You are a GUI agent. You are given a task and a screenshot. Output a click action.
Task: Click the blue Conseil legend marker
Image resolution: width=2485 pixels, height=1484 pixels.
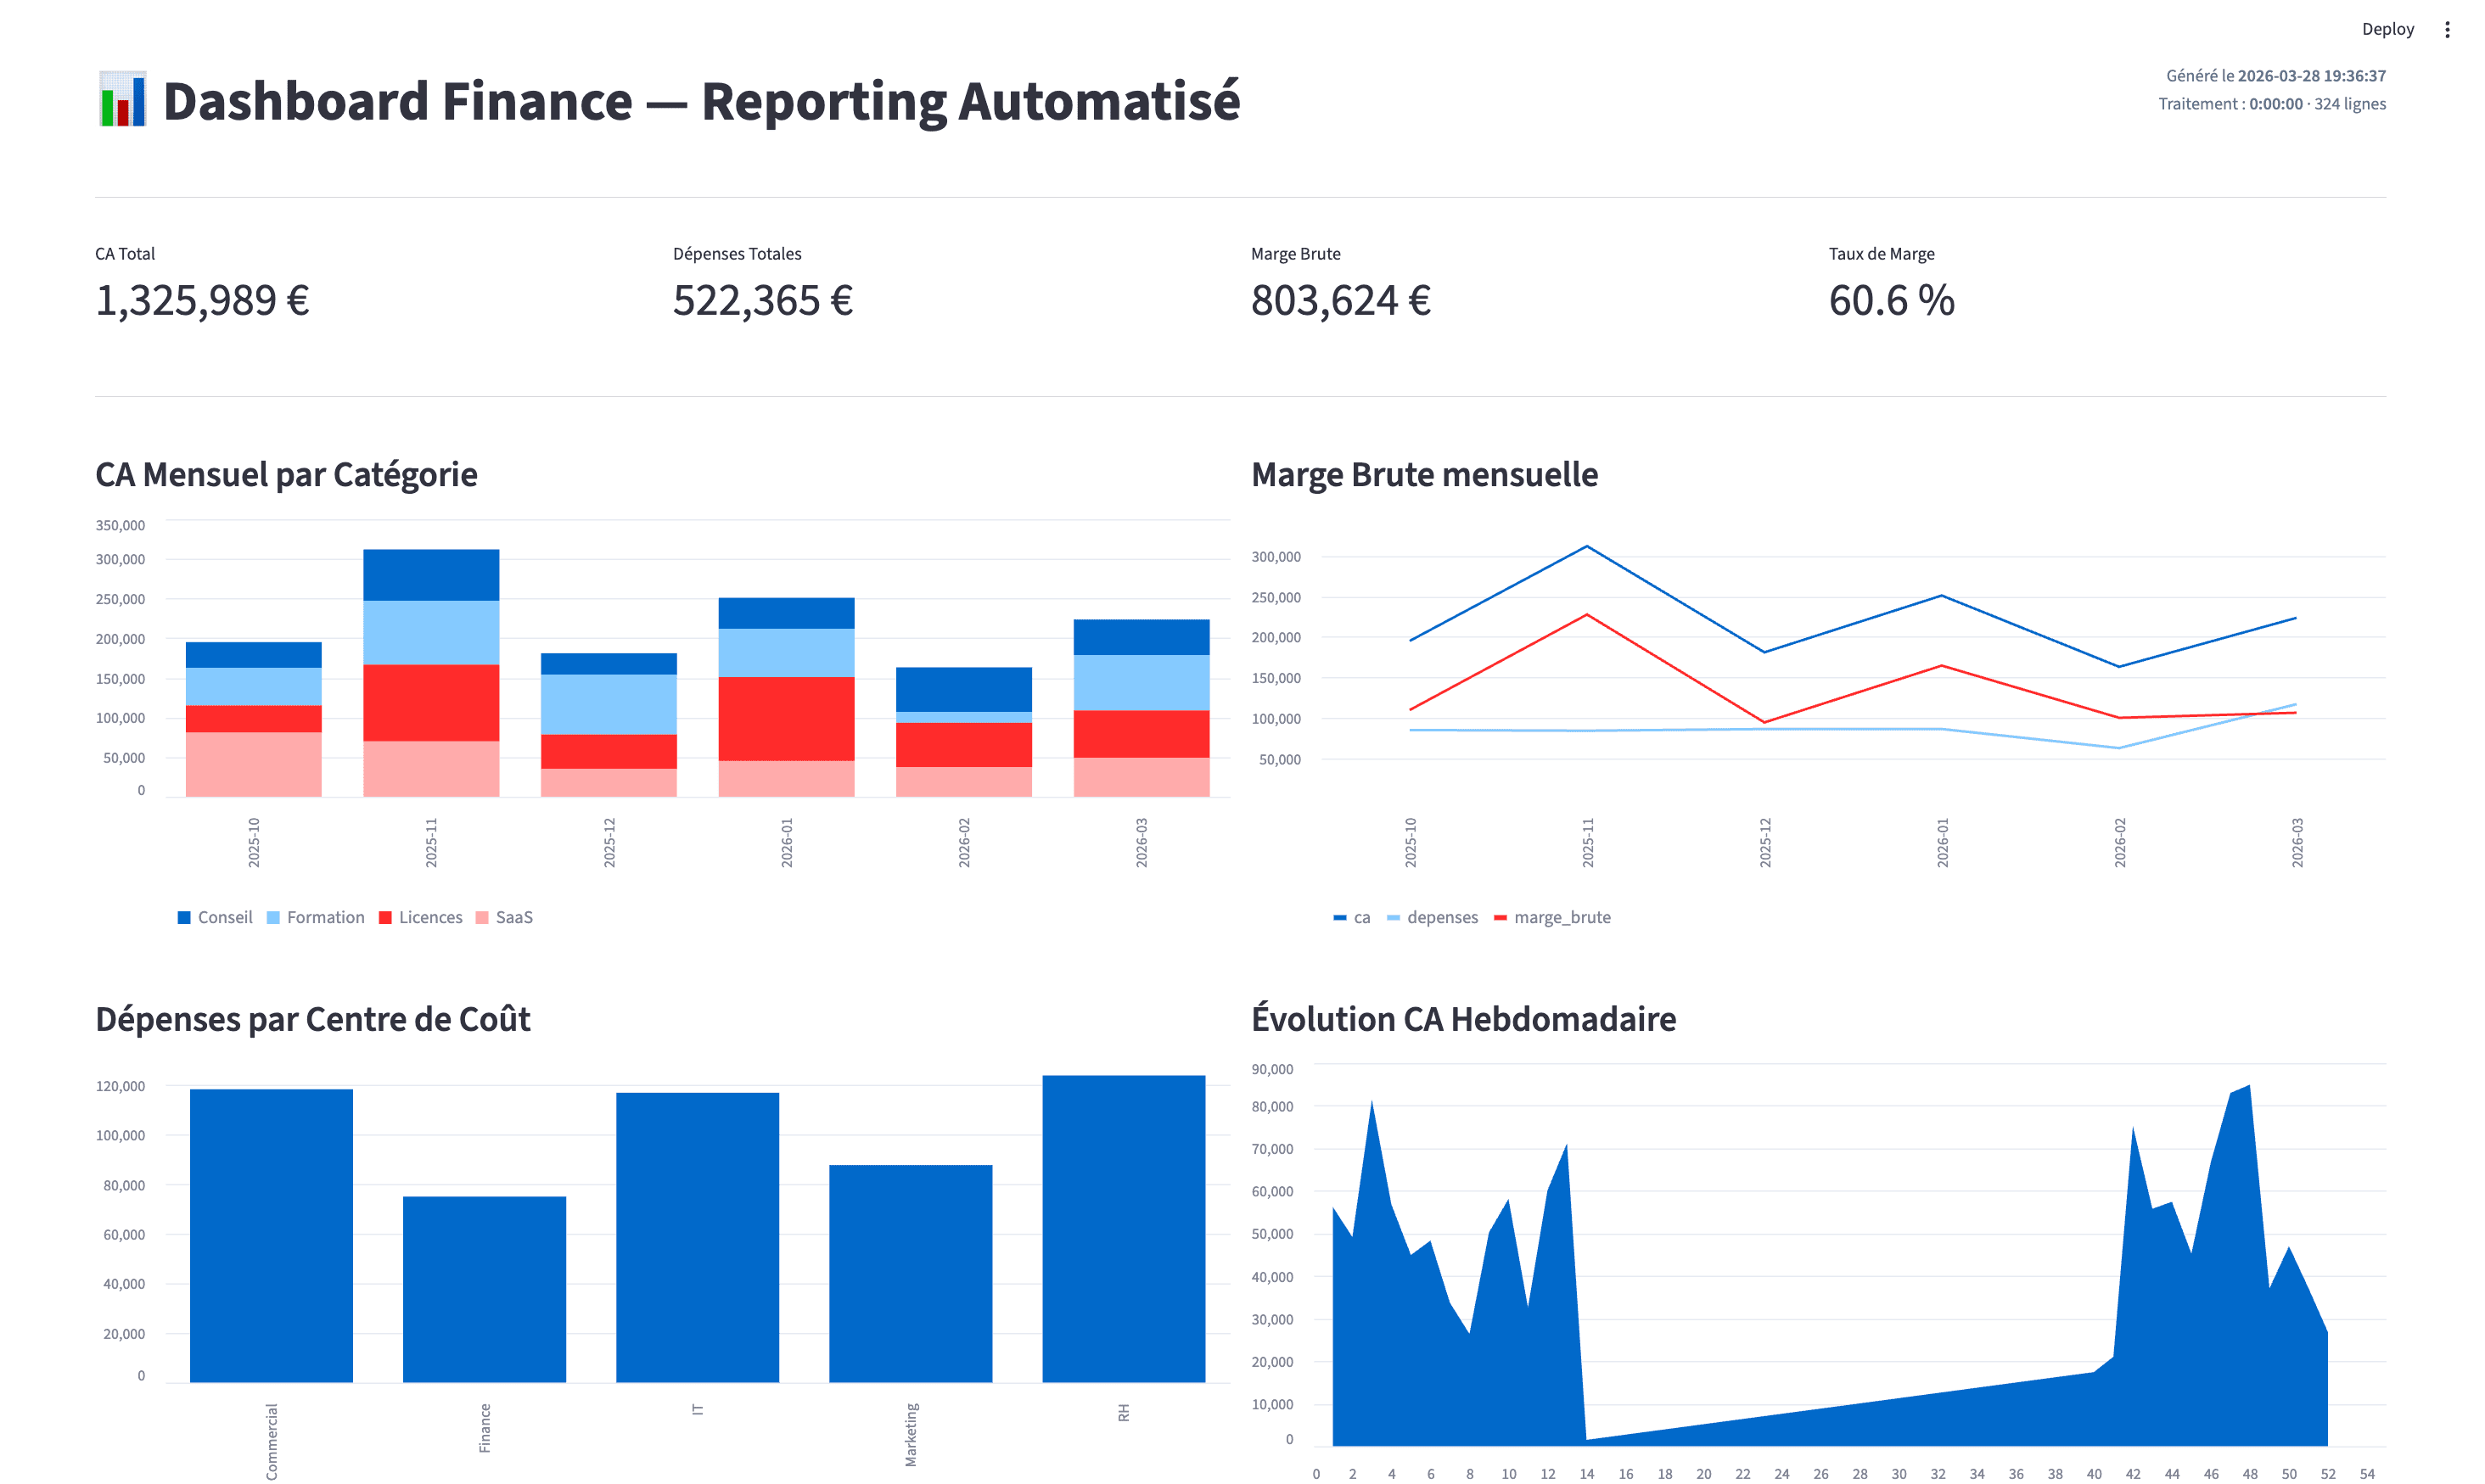pyautogui.click(x=183, y=917)
